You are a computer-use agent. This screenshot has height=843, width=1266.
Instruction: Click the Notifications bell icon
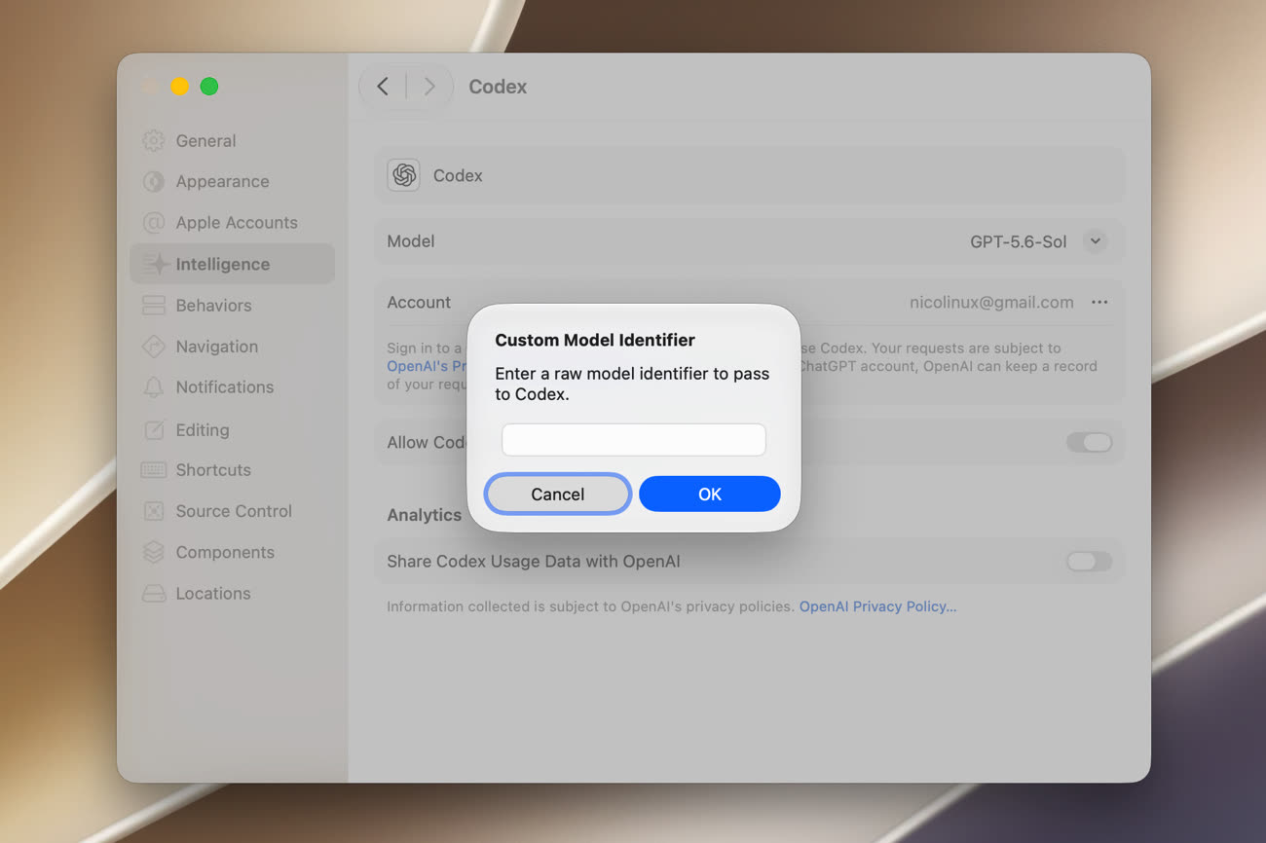[x=153, y=387]
